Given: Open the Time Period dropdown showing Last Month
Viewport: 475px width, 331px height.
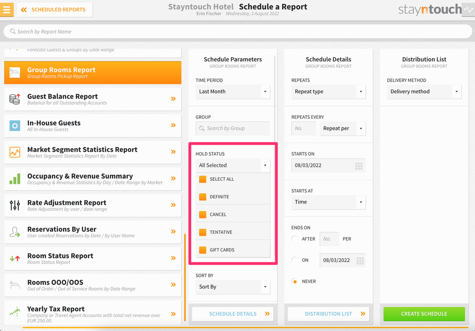Looking at the screenshot, I should [233, 91].
